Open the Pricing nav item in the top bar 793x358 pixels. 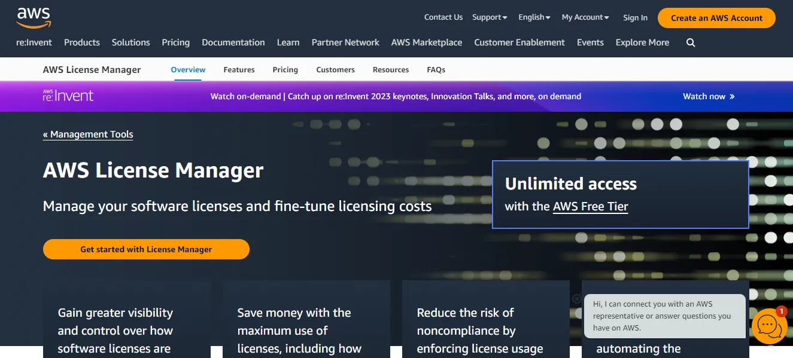(x=175, y=42)
